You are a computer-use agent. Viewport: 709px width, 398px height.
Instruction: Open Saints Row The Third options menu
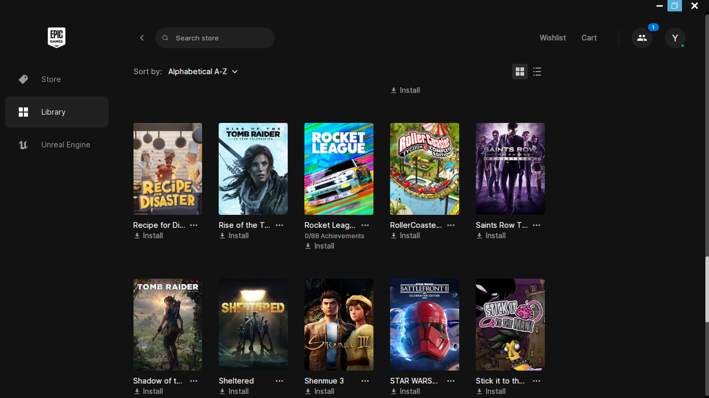point(537,225)
